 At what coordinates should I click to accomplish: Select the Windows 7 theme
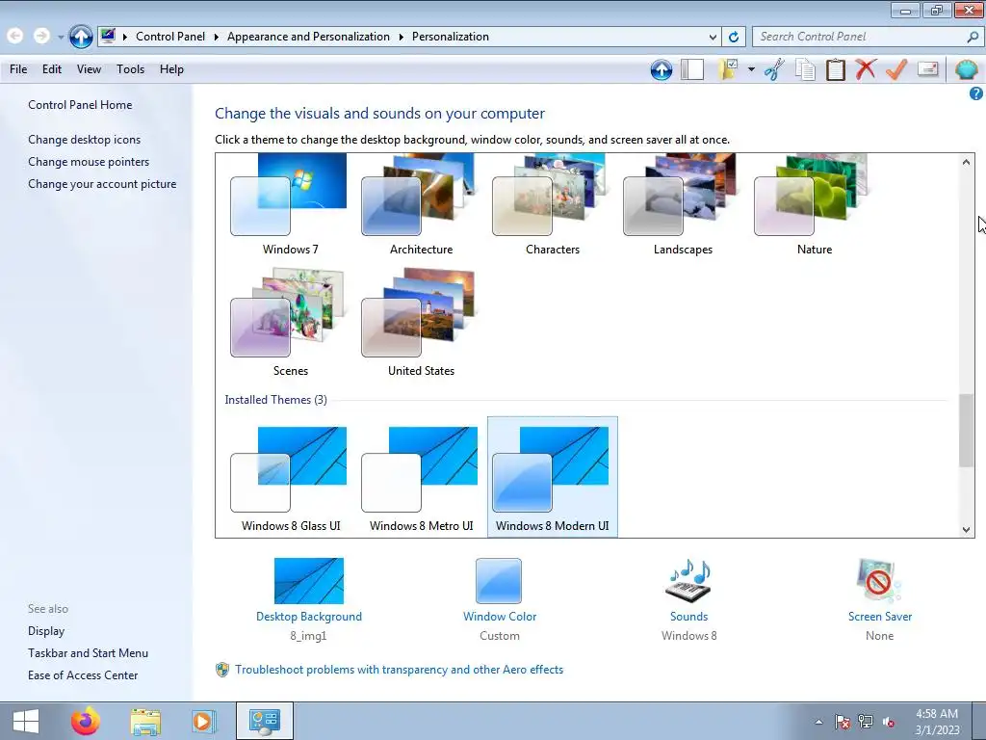click(290, 204)
